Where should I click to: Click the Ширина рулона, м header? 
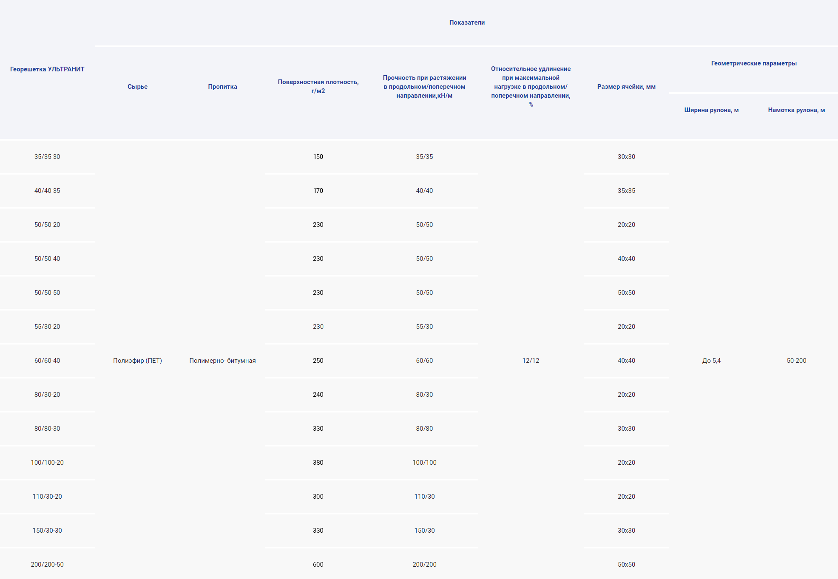coord(711,110)
